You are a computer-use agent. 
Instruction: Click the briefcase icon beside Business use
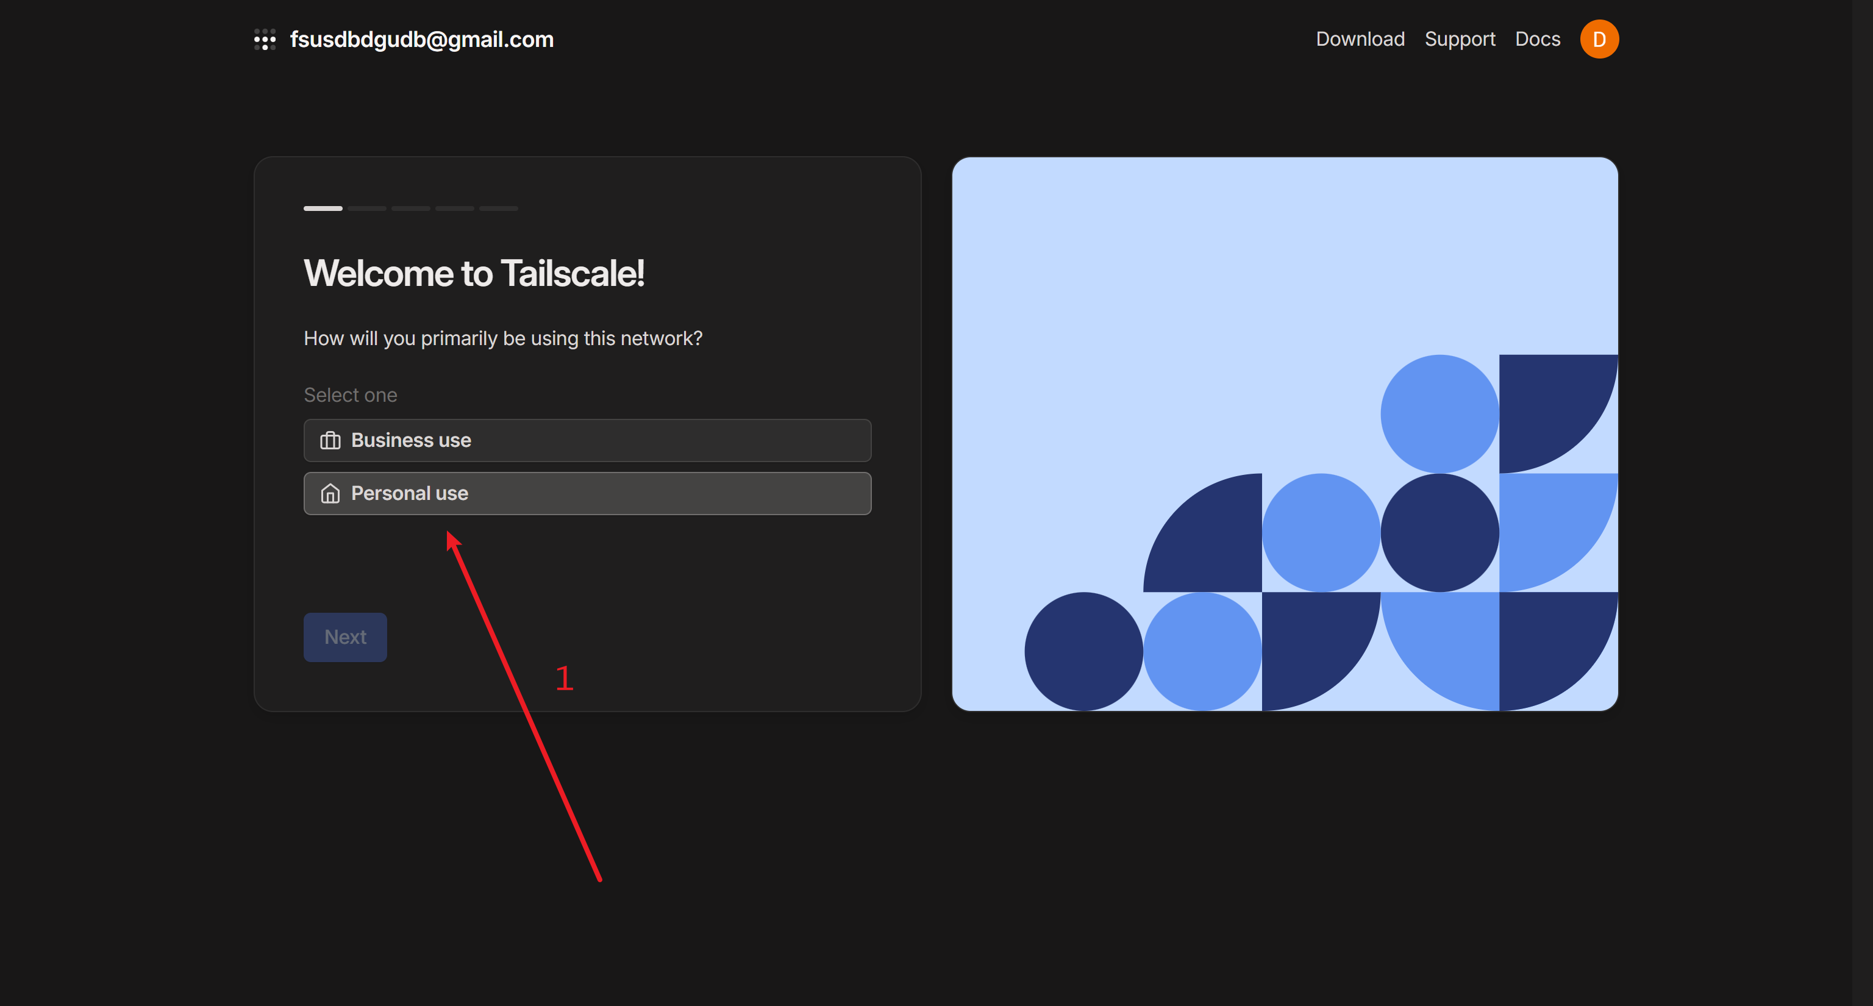330,440
